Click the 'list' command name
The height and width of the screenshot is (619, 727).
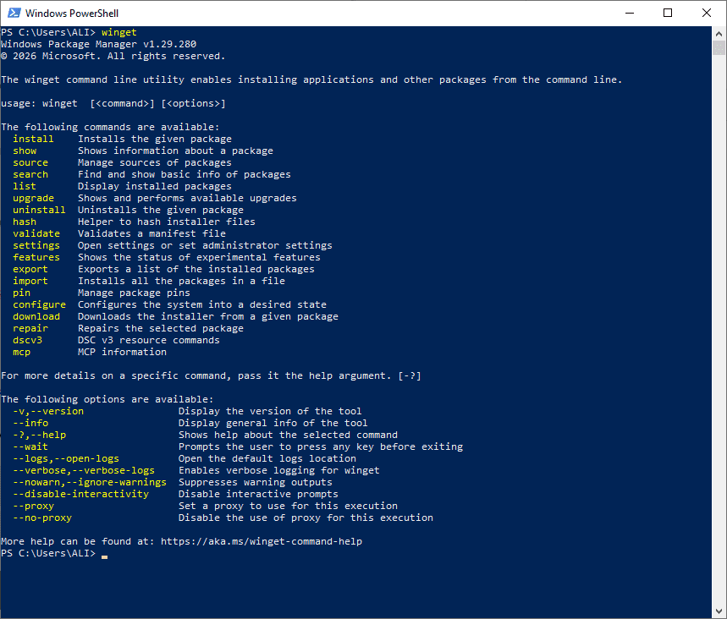25,186
